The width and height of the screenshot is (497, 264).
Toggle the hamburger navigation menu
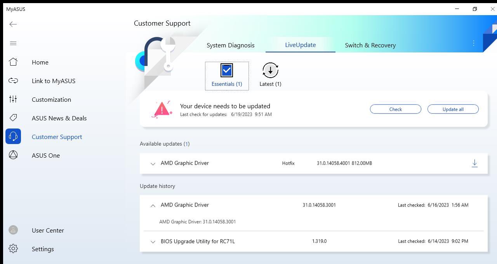(x=13, y=43)
